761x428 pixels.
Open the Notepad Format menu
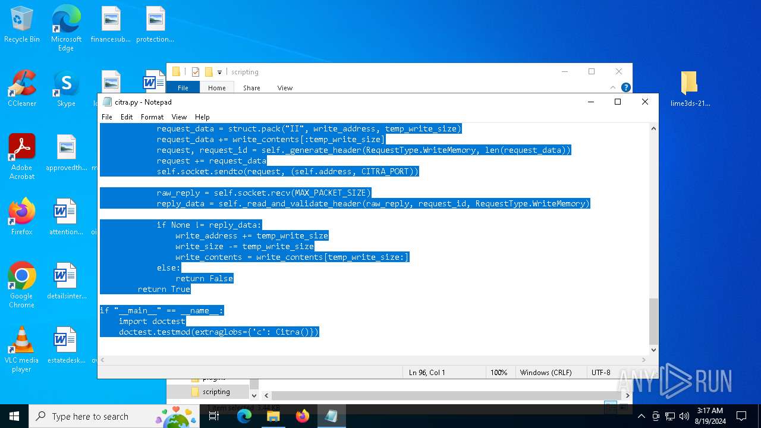pyautogui.click(x=152, y=117)
